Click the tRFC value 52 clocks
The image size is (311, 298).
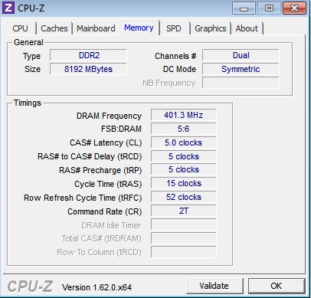(183, 197)
